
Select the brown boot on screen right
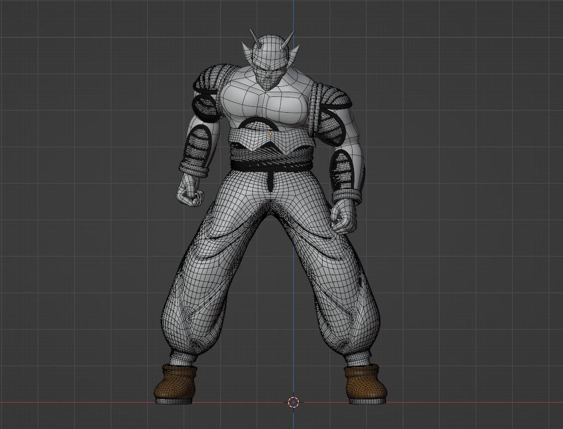367,384
